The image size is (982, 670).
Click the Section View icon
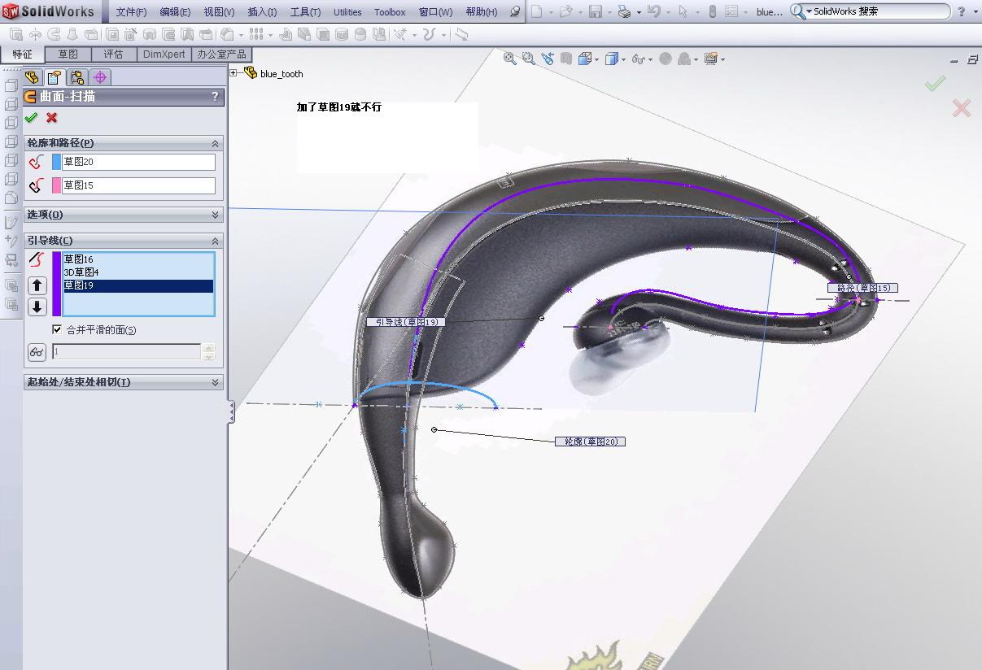[565, 59]
